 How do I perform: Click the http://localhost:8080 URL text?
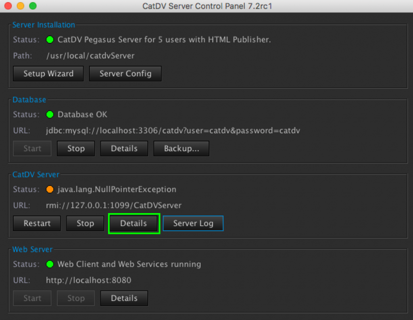pyautogui.click(x=88, y=280)
